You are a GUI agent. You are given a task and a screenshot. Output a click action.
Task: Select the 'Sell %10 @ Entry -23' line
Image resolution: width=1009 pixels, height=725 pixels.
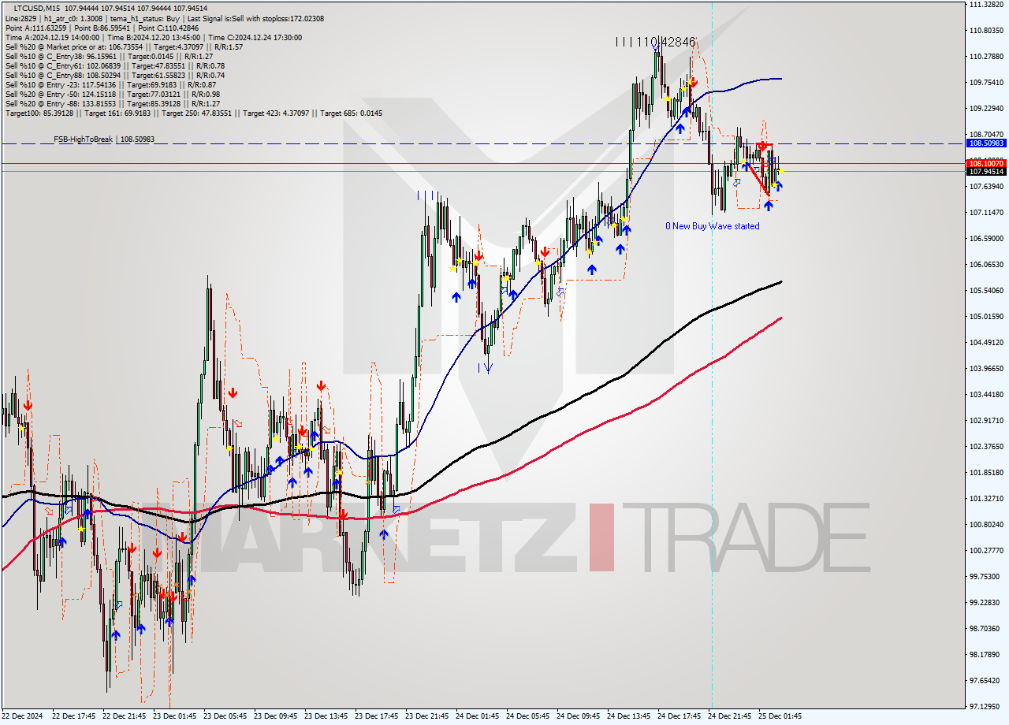110,84
